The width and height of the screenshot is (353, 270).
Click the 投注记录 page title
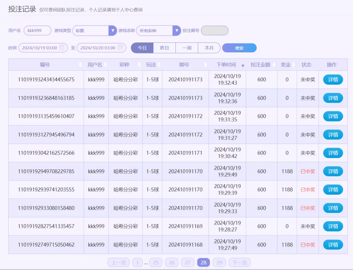[22, 9]
